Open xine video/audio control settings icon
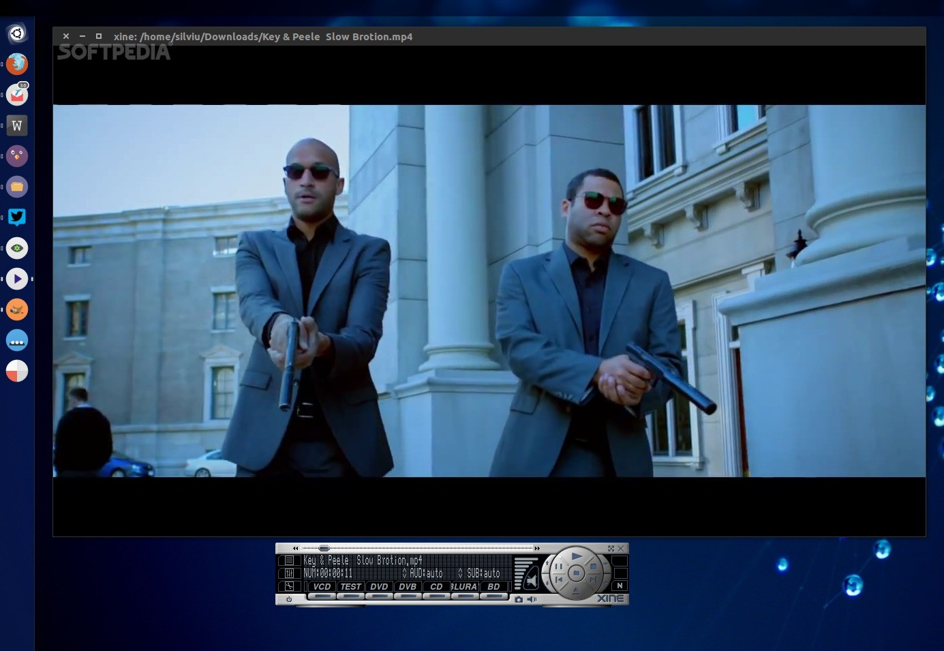Image resolution: width=944 pixels, height=651 pixels. pos(290,573)
